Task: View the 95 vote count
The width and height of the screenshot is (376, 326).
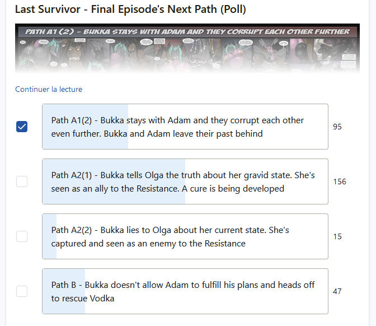Action: (x=337, y=127)
